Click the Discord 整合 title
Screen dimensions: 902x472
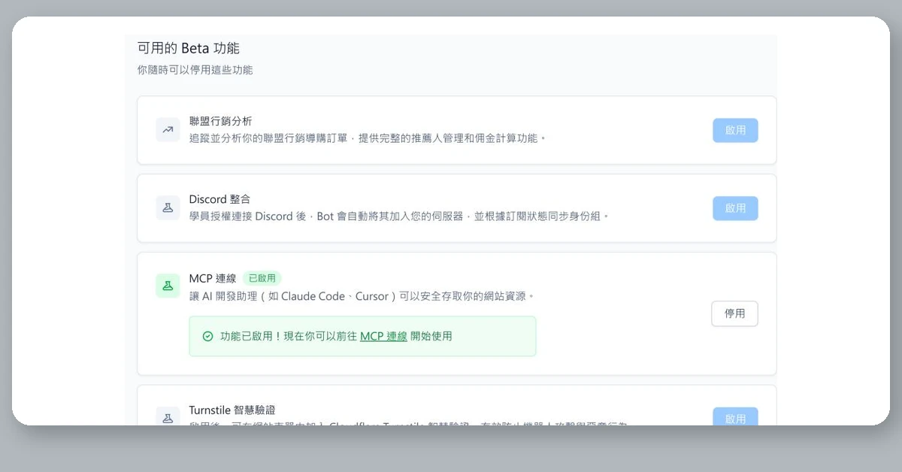tap(219, 199)
